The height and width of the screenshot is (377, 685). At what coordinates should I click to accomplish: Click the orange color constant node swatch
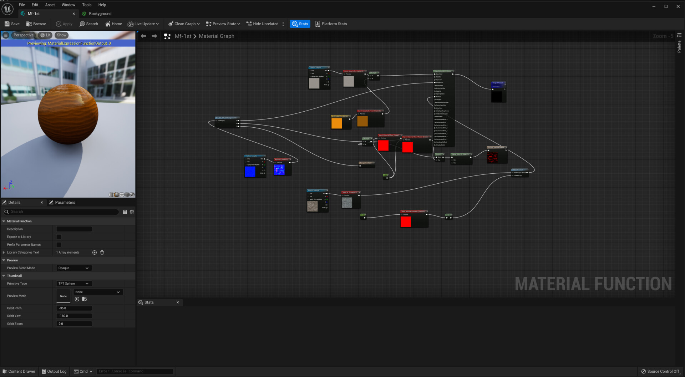tap(336, 123)
